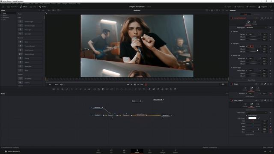Jump to last frame in transport
The width and height of the screenshot is (274, 154).
tap(142, 85)
